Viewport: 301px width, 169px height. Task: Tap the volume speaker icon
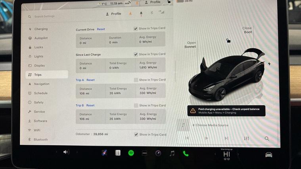(x=66, y=152)
